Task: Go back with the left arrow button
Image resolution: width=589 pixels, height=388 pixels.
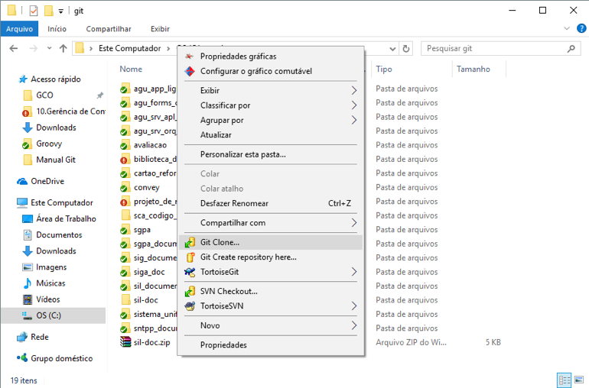Action: tap(14, 48)
